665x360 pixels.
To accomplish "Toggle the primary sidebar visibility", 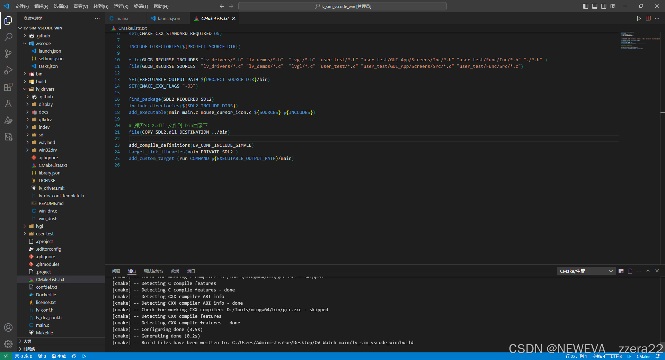I will click(585, 6).
